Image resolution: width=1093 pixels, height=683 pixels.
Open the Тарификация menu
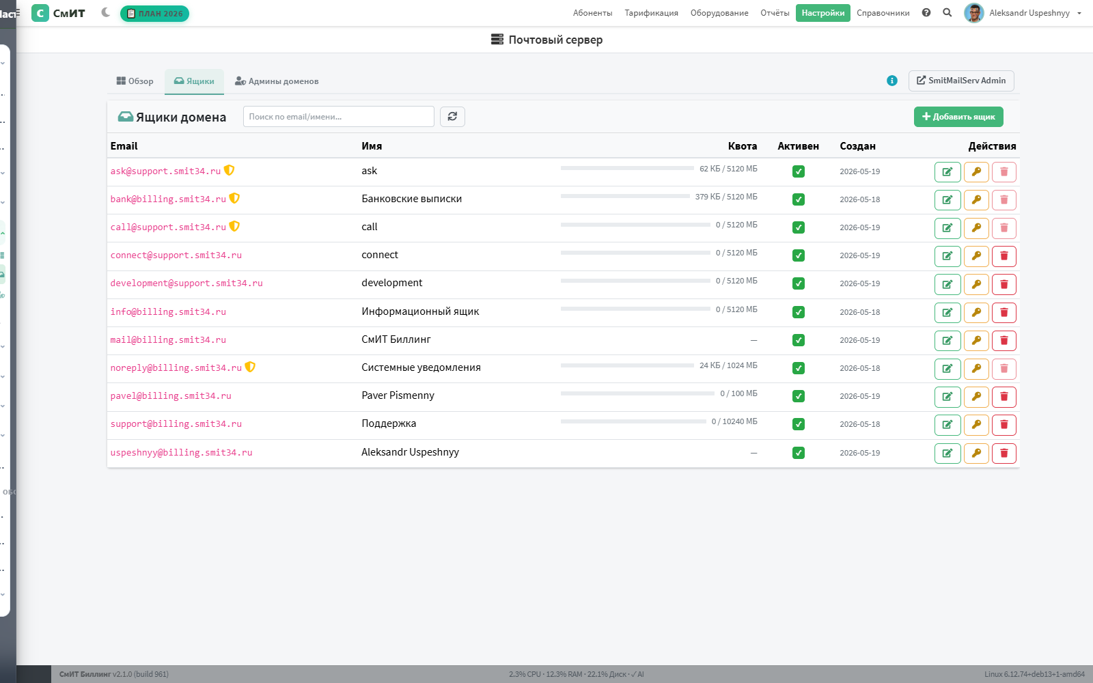pyautogui.click(x=651, y=13)
